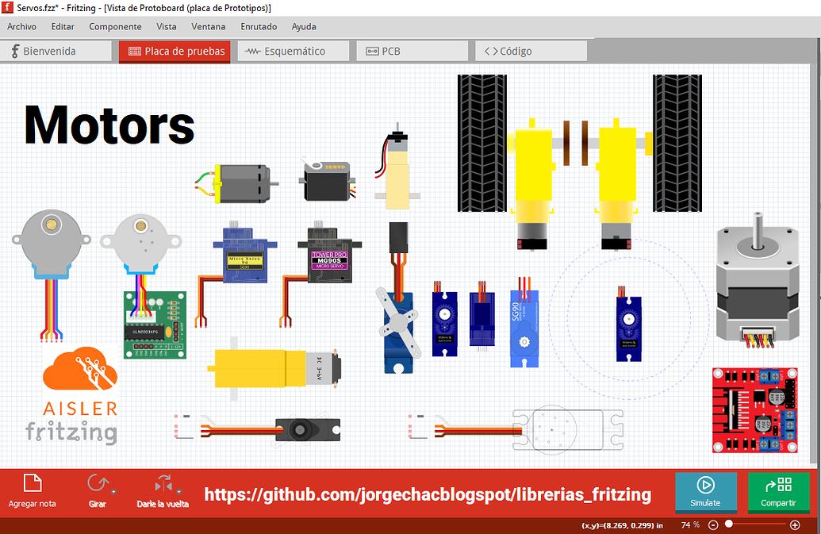Click the Fritzing logo in the title bar
The height and width of the screenshot is (534, 821).
click(7, 7)
